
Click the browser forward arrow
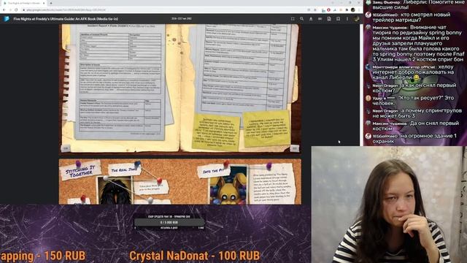tap(10, 9)
